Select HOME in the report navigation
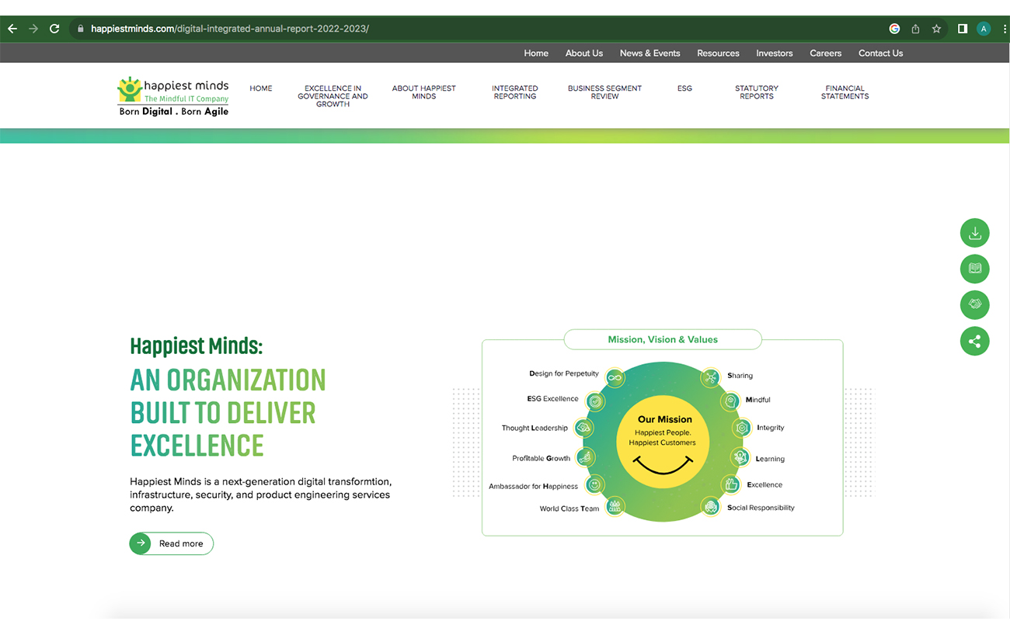 [261, 88]
